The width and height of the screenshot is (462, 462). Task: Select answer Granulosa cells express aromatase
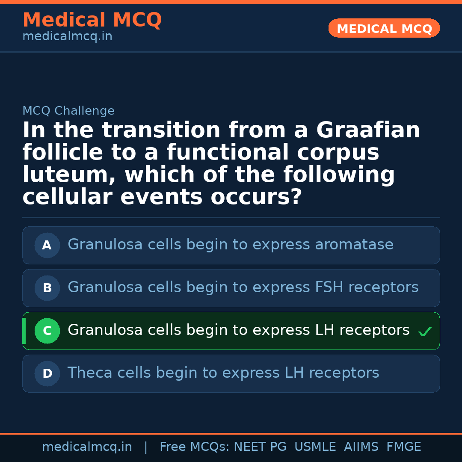pyautogui.click(x=230, y=245)
